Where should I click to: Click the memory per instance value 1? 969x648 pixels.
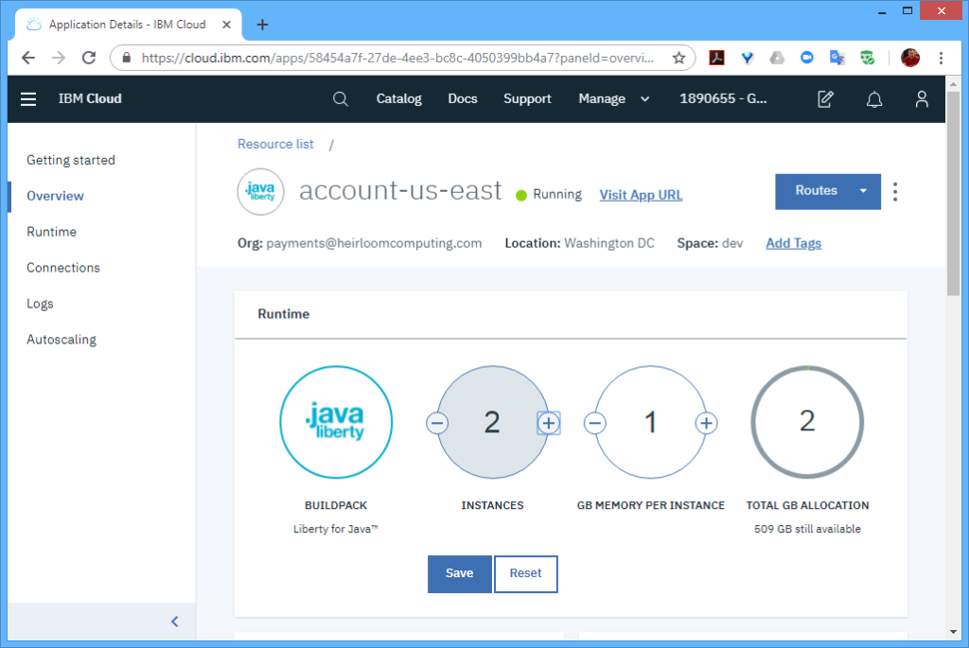[650, 423]
